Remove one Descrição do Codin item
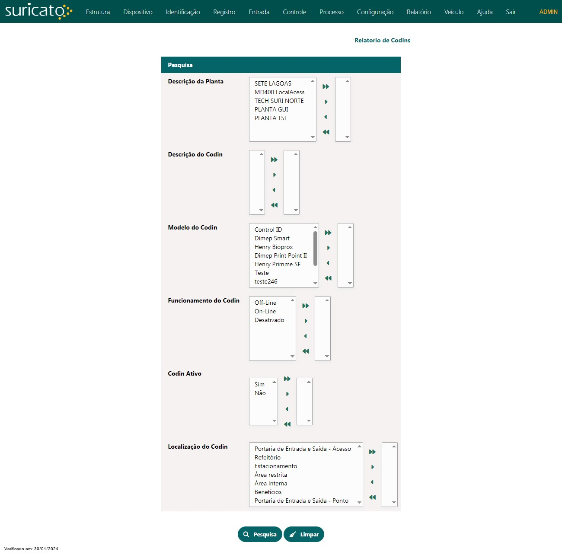 tap(274, 190)
